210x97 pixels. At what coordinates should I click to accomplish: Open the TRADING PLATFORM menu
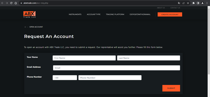click(x=115, y=14)
